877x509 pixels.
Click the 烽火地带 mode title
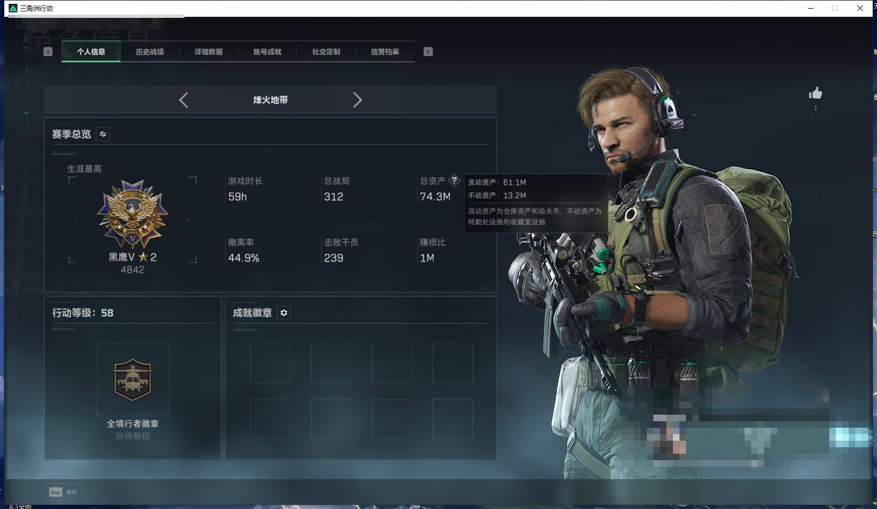click(x=270, y=100)
